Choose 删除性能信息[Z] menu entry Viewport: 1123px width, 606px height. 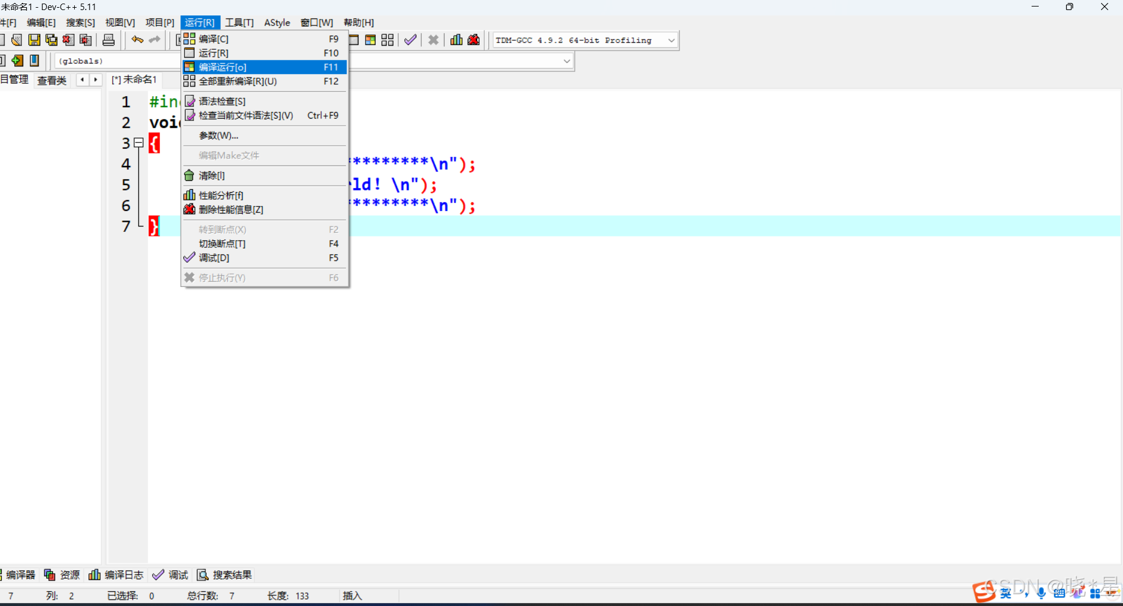264,210
